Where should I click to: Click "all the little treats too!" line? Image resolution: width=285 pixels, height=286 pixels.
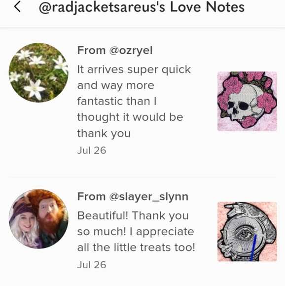(x=136, y=248)
